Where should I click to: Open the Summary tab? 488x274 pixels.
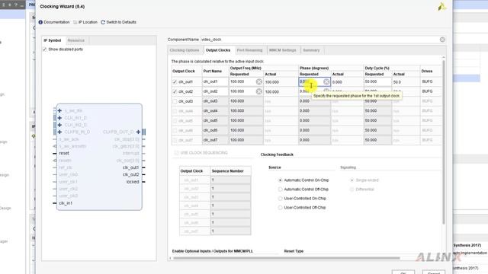pyautogui.click(x=311, y=50)
